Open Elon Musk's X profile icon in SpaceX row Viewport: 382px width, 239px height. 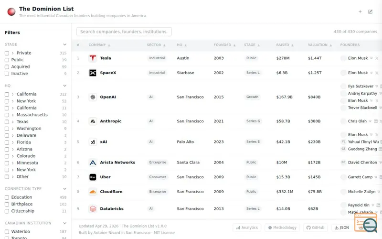pyautogui.click(x=377, y=73)
